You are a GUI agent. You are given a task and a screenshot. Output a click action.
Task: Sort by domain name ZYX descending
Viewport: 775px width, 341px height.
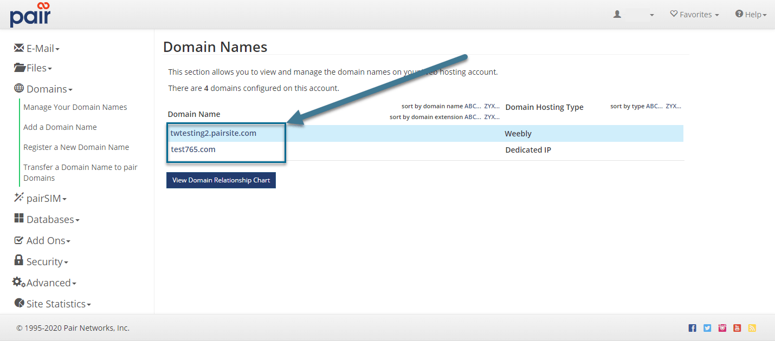492,106
